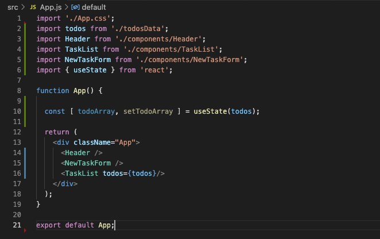Click the green change bar beside line 4
The height and width of the screenshot is (239, 380).
[25, 49]
